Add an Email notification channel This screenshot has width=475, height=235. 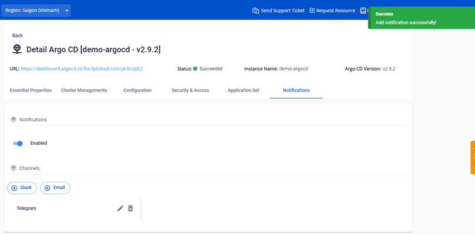[55, 188]
